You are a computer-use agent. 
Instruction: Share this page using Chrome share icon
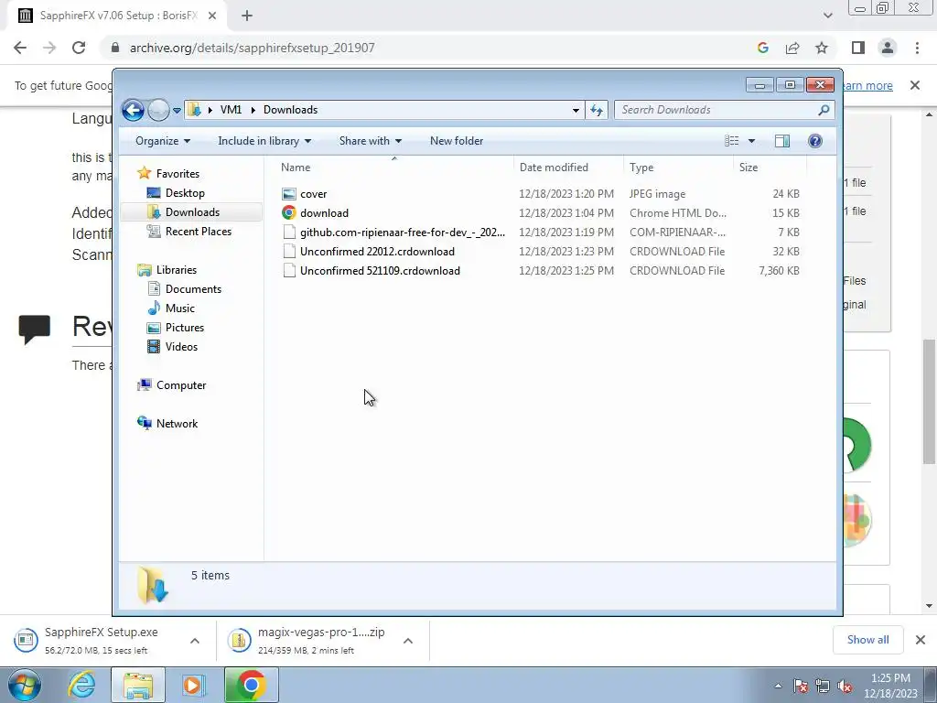(792, 48)
